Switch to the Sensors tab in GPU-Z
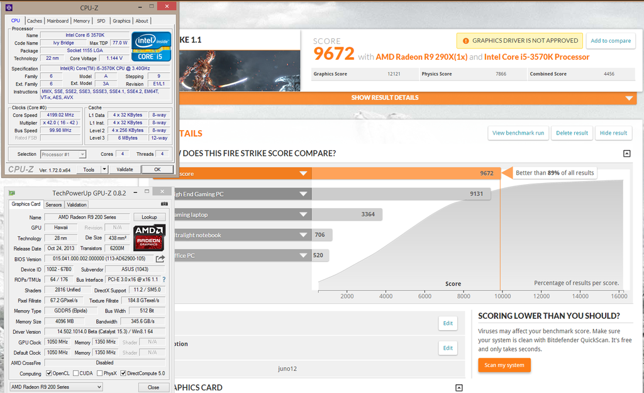 pyautogui.click(x=53, y=204)
